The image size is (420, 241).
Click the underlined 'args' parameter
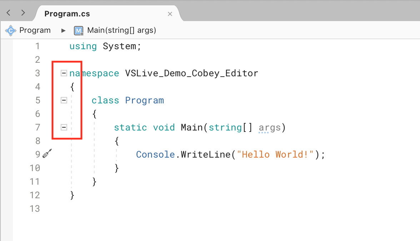[x=269, y=128]
